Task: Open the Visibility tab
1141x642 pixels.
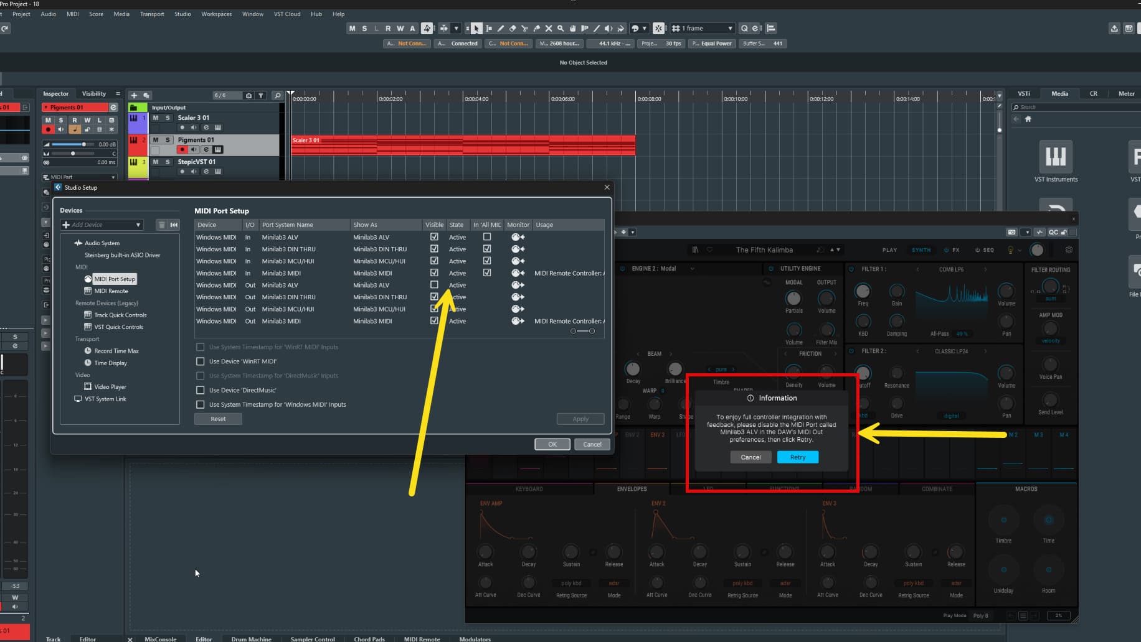Action: (94, 94)
